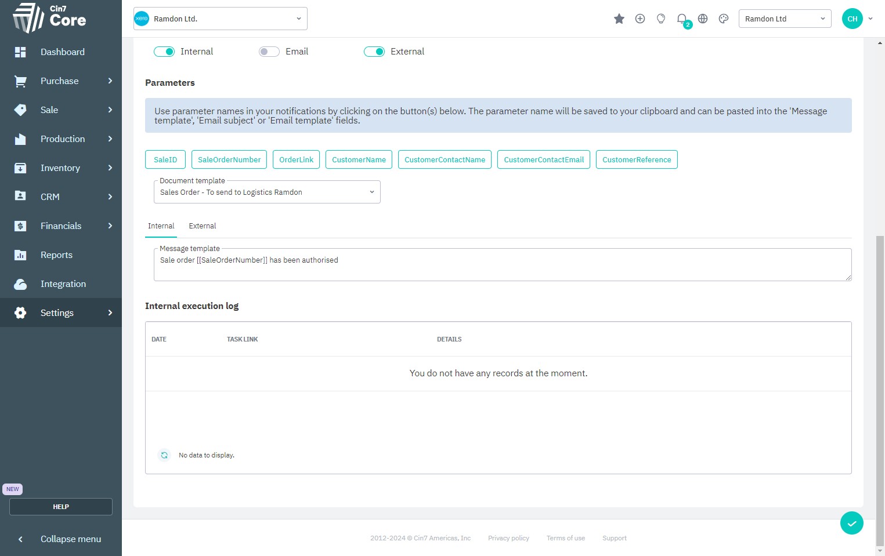Open Reports from the sidebar

(x=56, y=255)
